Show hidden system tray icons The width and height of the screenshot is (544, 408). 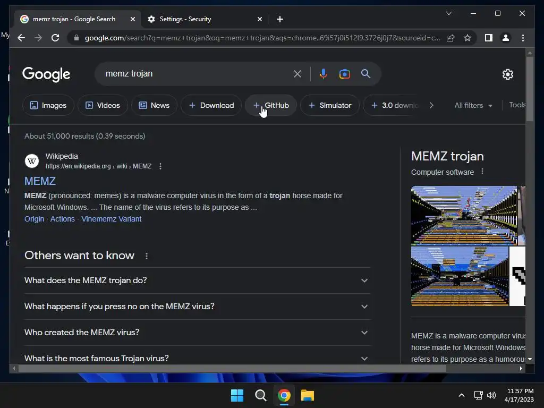462,395
